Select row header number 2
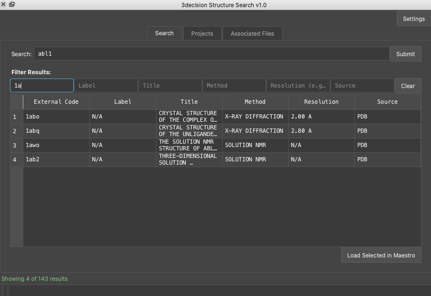The width and height of the screenshot is (431, 296). (17, 131)
